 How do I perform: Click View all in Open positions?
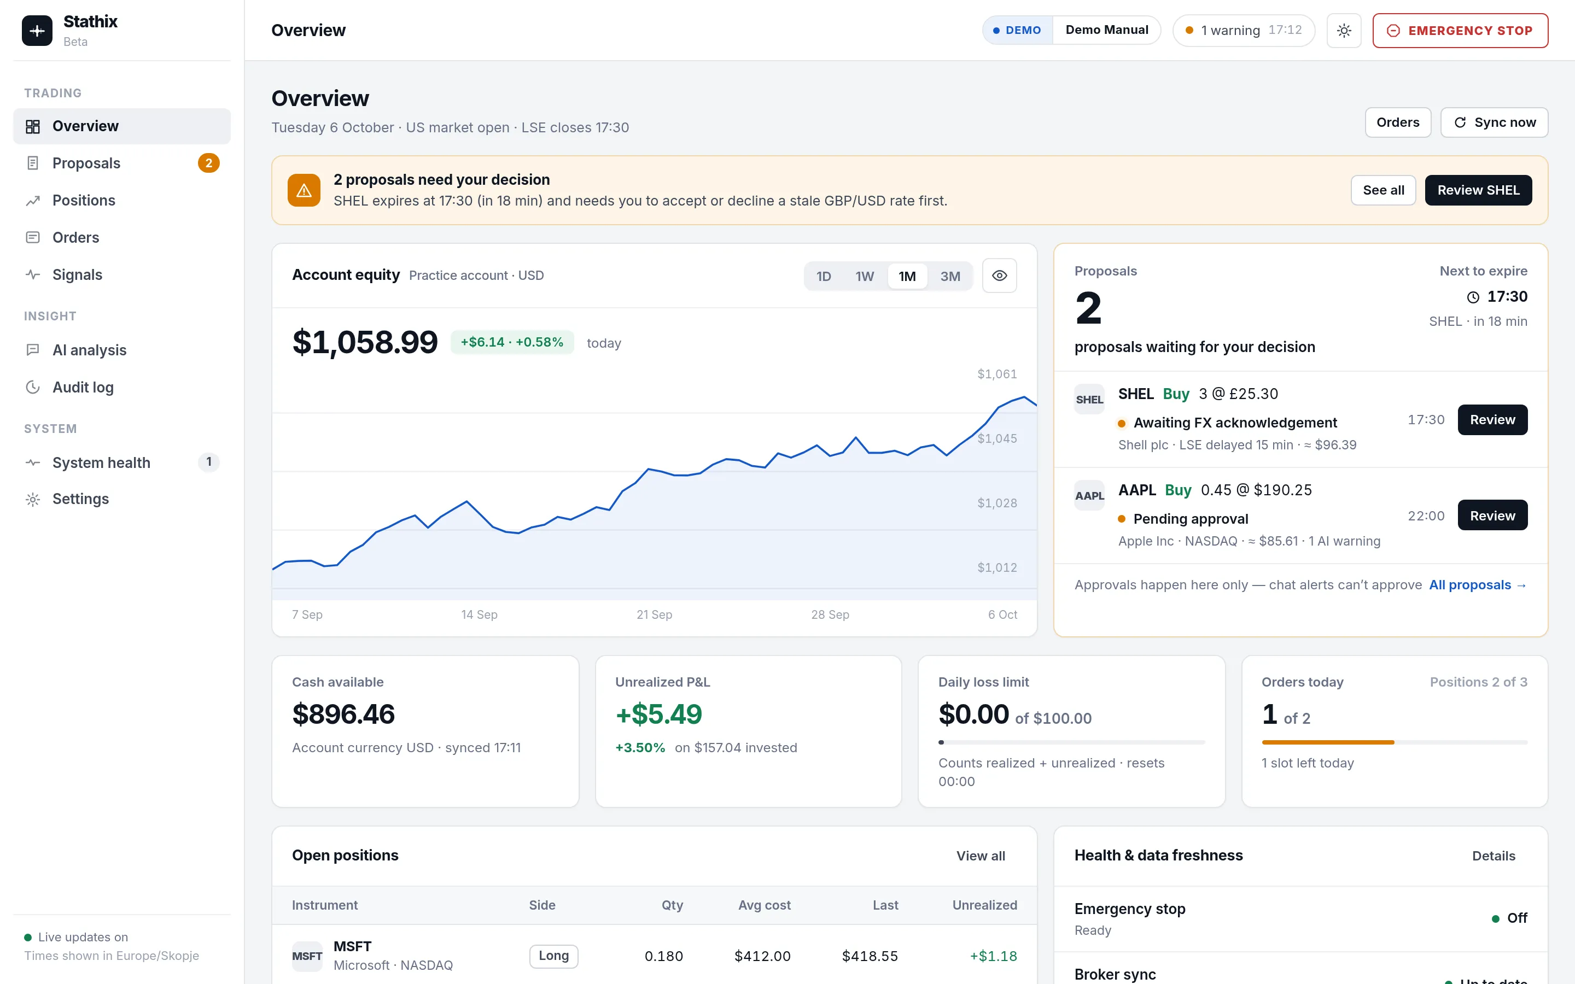pyautogui.click(x=980, y=856)
